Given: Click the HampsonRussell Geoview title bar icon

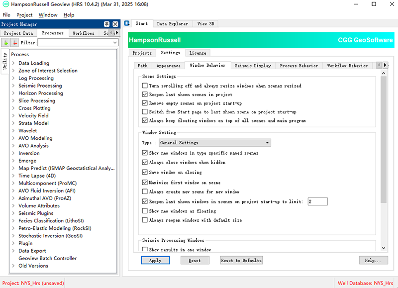Looking at the screenshot, I should click(x=5, y=4).
